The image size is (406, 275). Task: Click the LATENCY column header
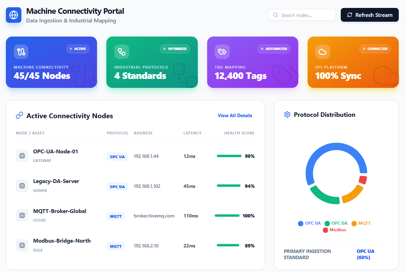coord(192,133)
